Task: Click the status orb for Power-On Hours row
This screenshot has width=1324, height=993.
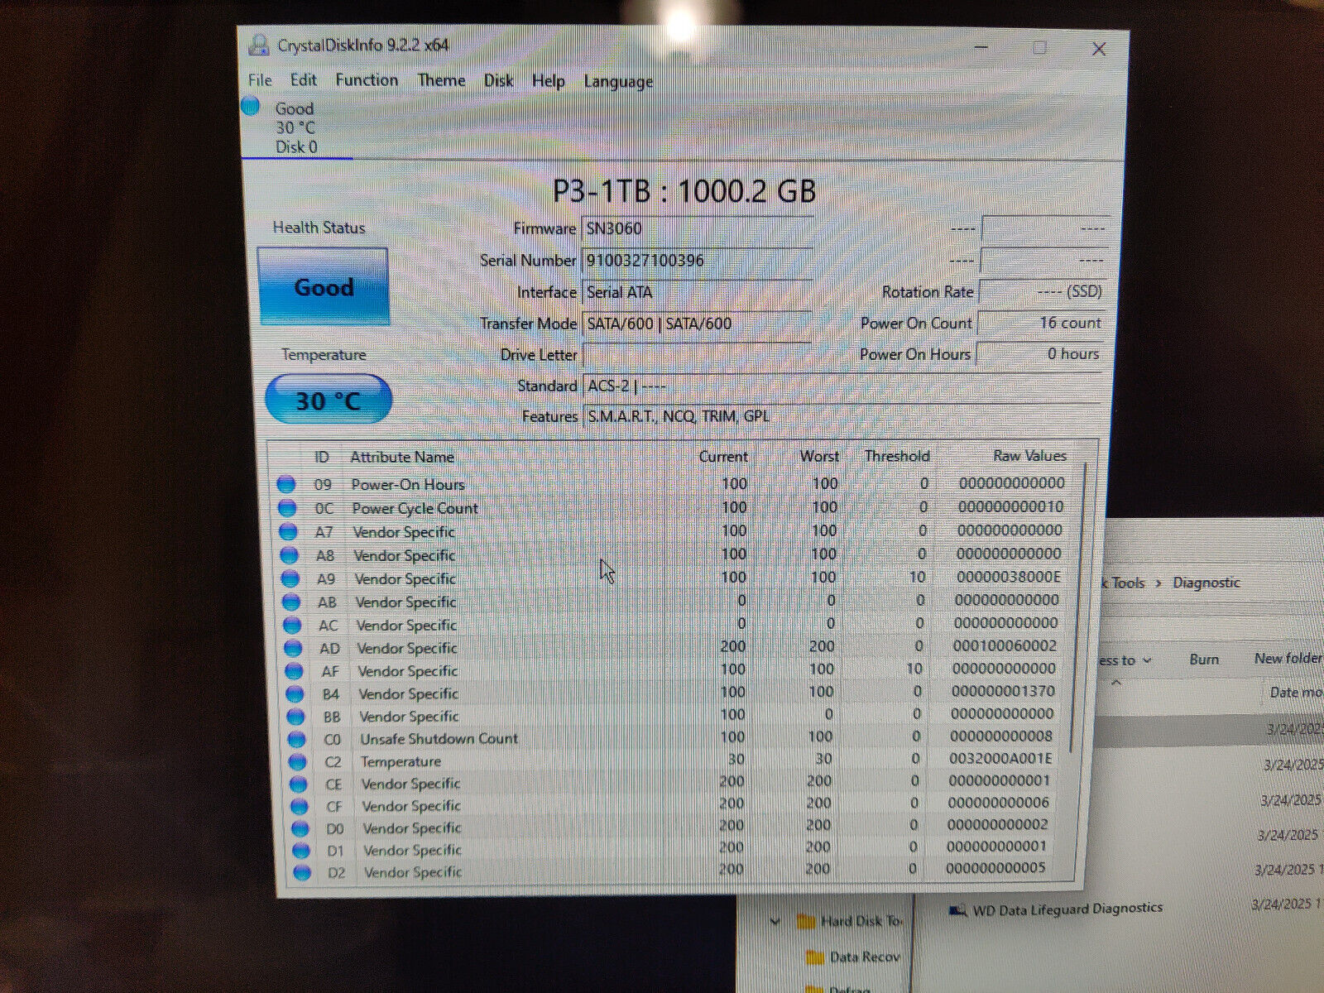Action: [285, 484]
